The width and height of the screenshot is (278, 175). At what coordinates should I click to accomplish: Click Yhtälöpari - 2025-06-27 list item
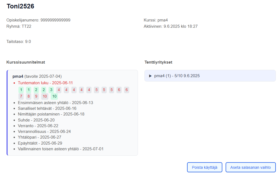click(39, 137)
